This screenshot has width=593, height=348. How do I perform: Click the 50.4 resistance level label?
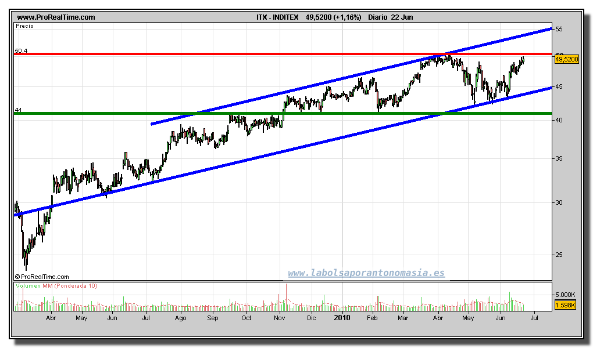pyautogui.click(x=21, y=51)
